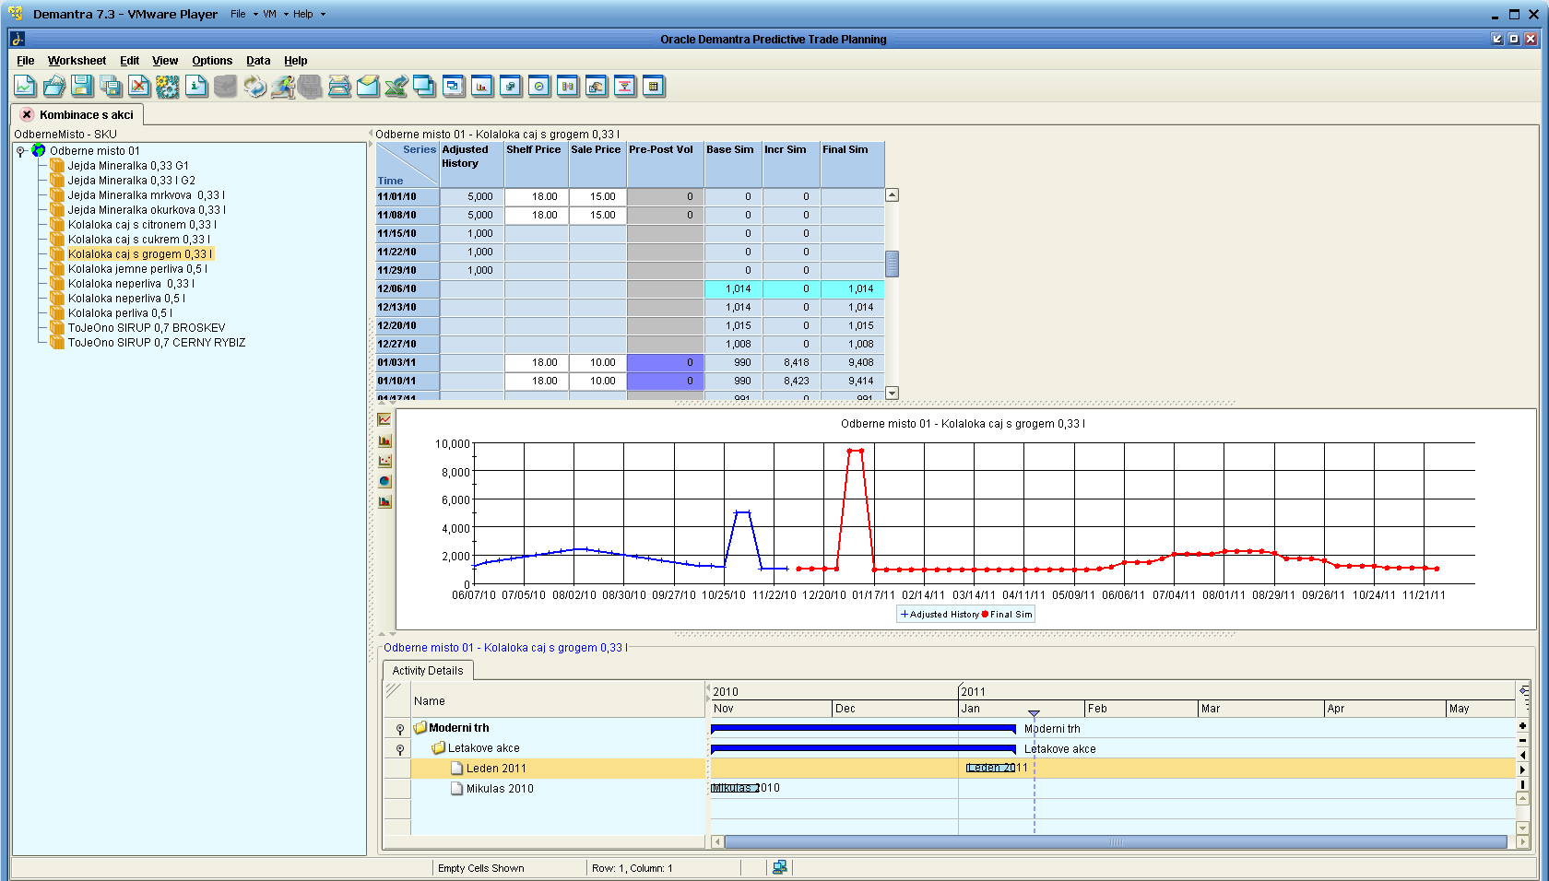
Task: Click the New Worksheet toolbar icon
Action: click(x=25, y=87)
